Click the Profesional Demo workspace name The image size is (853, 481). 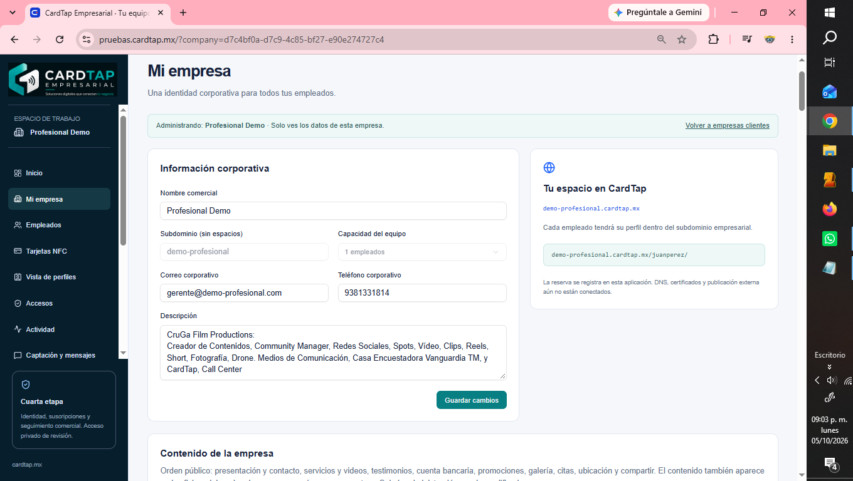[60, 132]
